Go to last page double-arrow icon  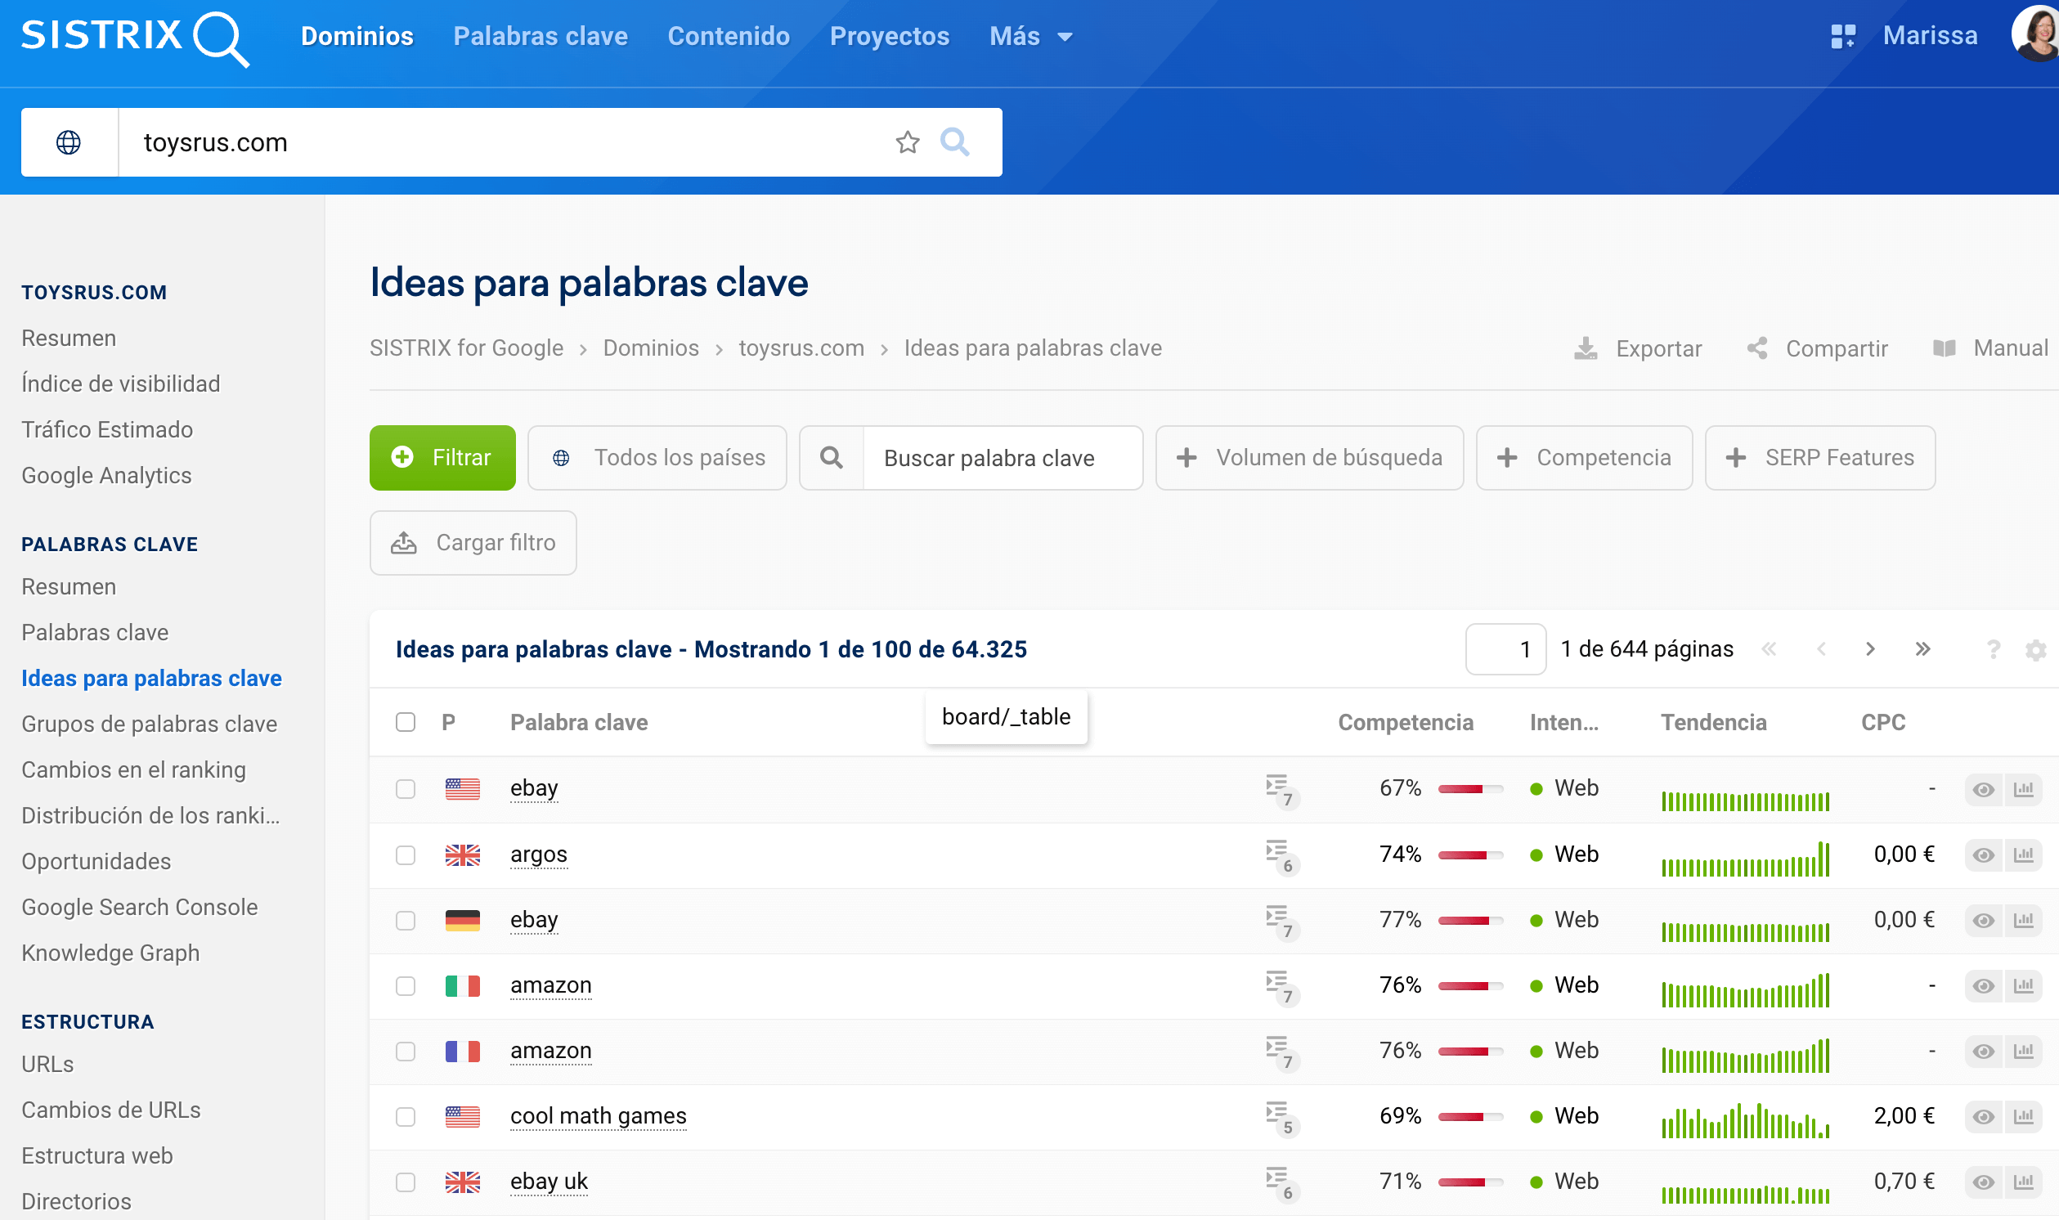click(1922, 649)
